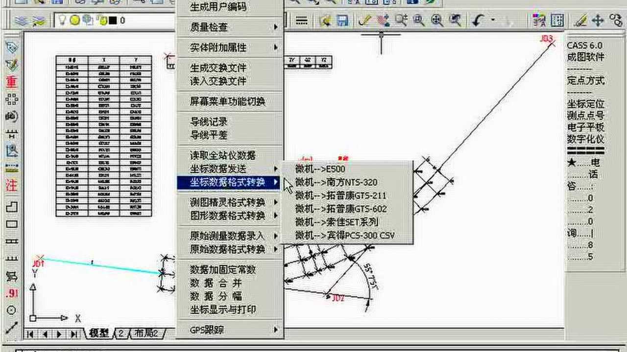Click the red 注 annotation tool
The image size is (627, 352).
click(11, 185)
